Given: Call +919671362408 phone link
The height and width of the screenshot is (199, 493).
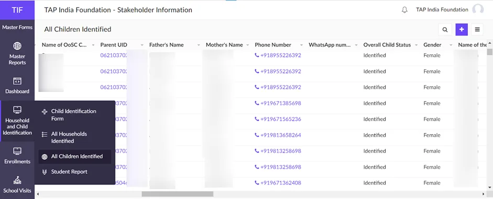Looking at the screenshot, I should coord(280,183).
